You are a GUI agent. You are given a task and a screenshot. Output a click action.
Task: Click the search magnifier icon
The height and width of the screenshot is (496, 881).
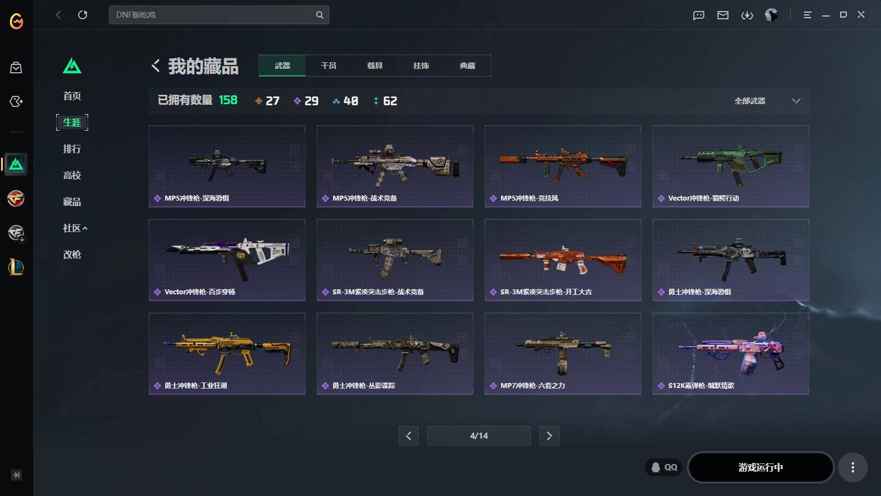pyautogui.click(x=319, y=15)
